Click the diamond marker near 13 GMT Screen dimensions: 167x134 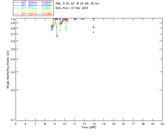(x=93, y=25)
